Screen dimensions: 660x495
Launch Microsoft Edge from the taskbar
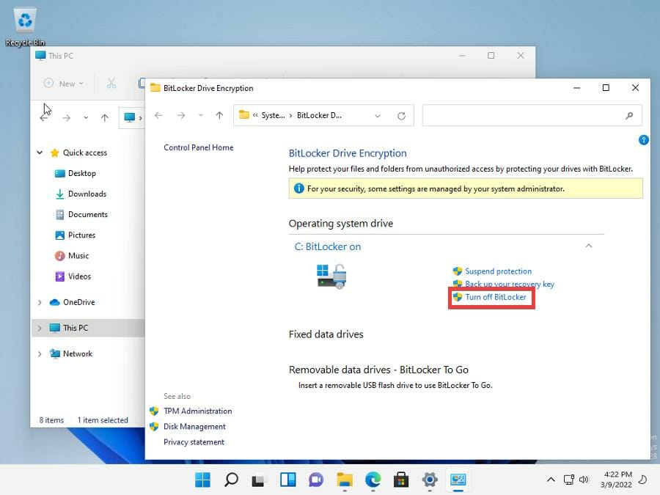pos(373,479)
